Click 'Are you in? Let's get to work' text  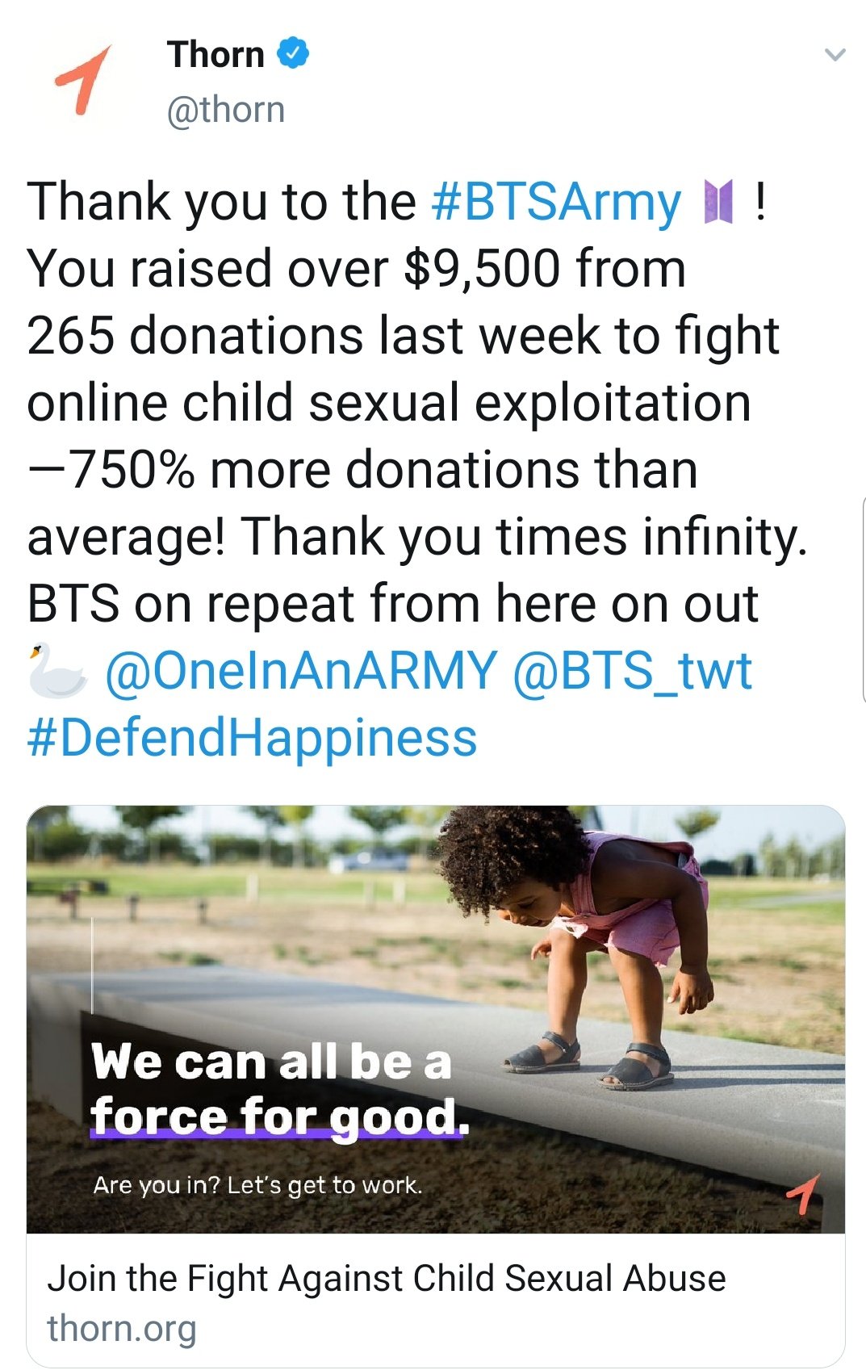pyautogui.click(x=257, y=1185)
